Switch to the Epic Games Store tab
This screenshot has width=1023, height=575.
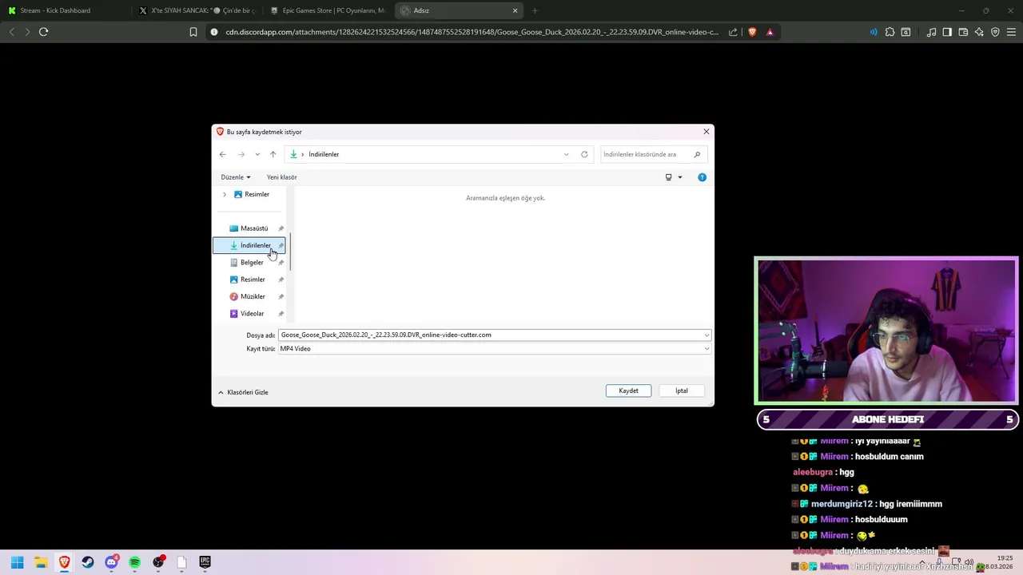pyautogui.click(x=328, y=10)
